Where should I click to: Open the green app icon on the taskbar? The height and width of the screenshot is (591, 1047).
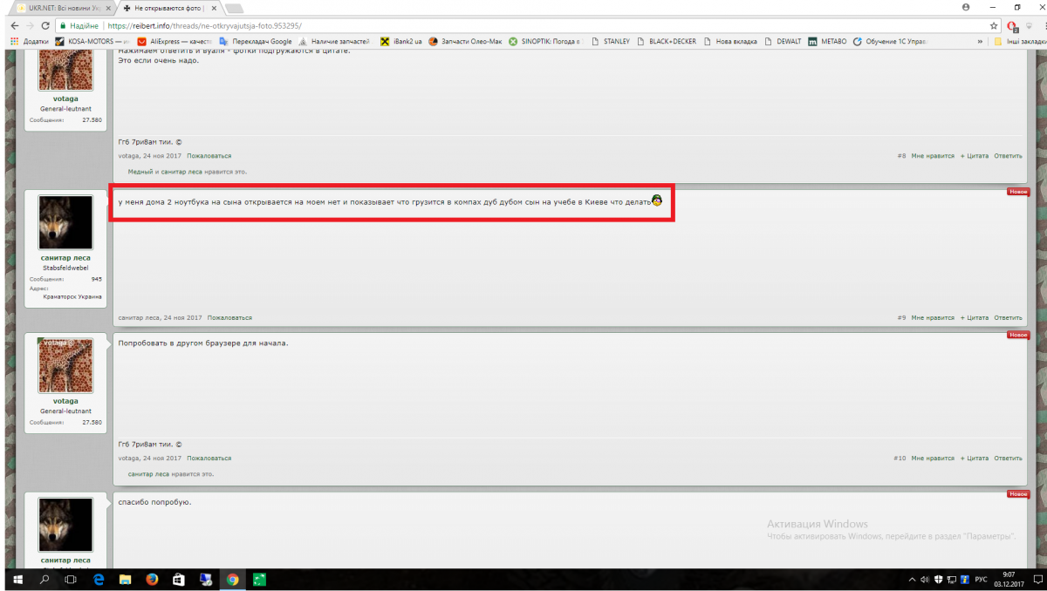click(x=259, y=579)
